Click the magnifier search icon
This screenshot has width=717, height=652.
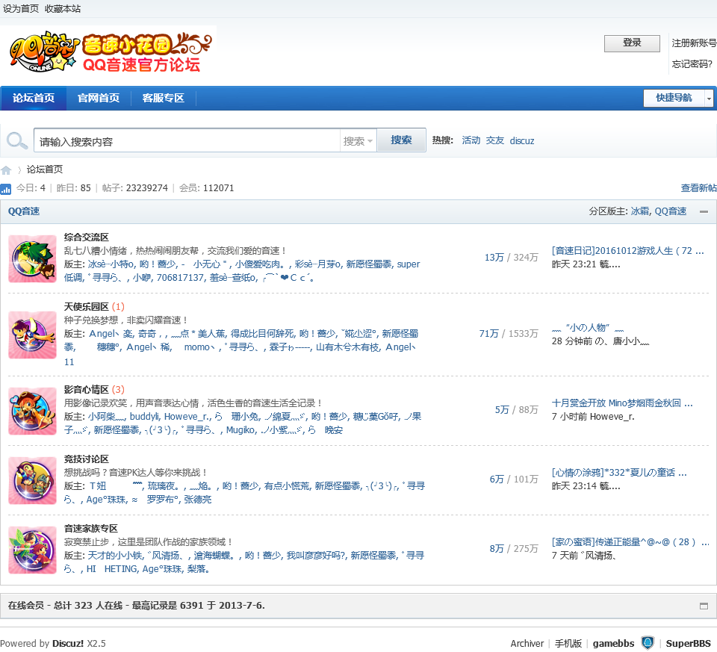pyautogui.click(x=17, y=141)
